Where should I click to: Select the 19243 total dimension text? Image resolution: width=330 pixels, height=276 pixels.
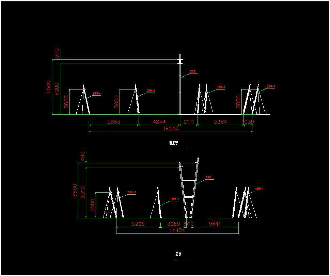pos(171,129)
